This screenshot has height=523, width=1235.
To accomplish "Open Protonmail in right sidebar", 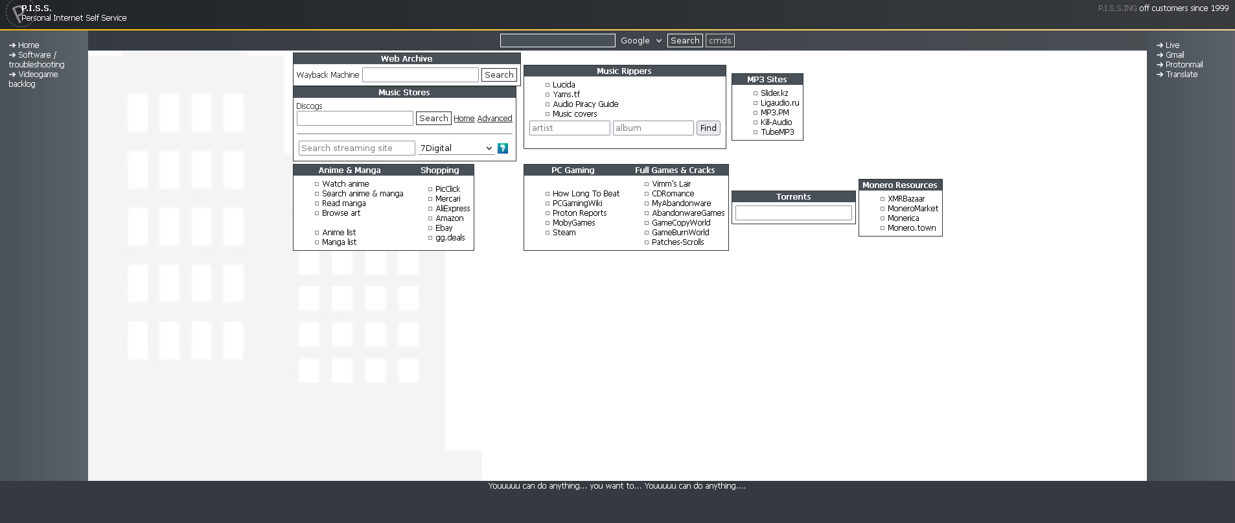I will pos(1184,65).
